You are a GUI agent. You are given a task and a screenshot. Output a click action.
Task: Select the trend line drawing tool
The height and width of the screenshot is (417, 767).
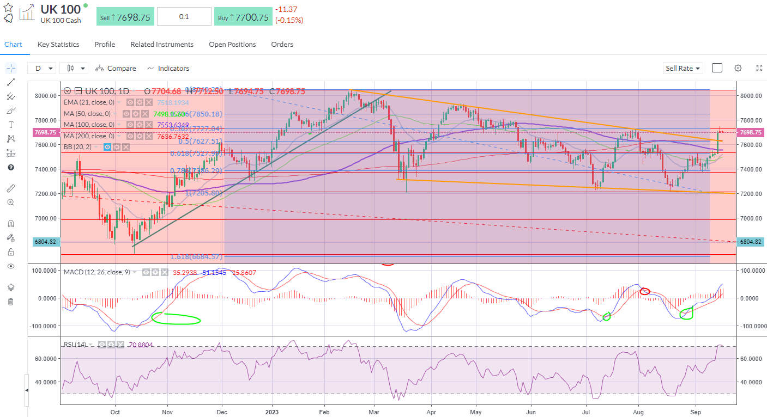pos(11,82)
